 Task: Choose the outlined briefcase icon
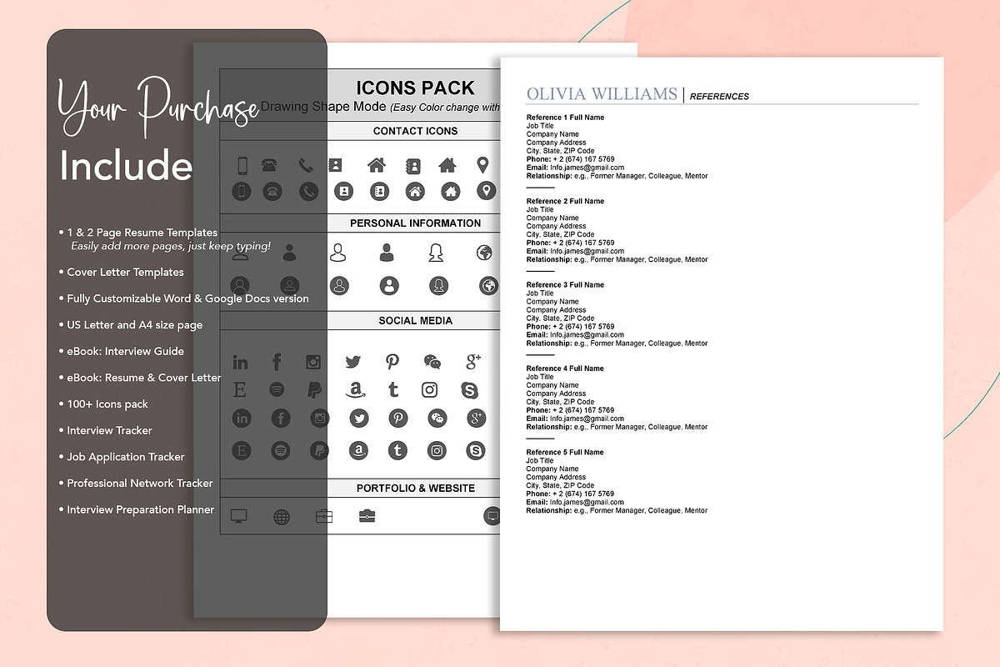click(324, 517)
